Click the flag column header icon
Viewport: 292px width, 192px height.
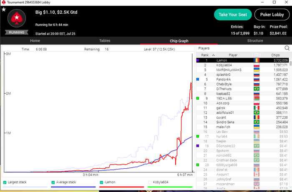coord(257,55)
